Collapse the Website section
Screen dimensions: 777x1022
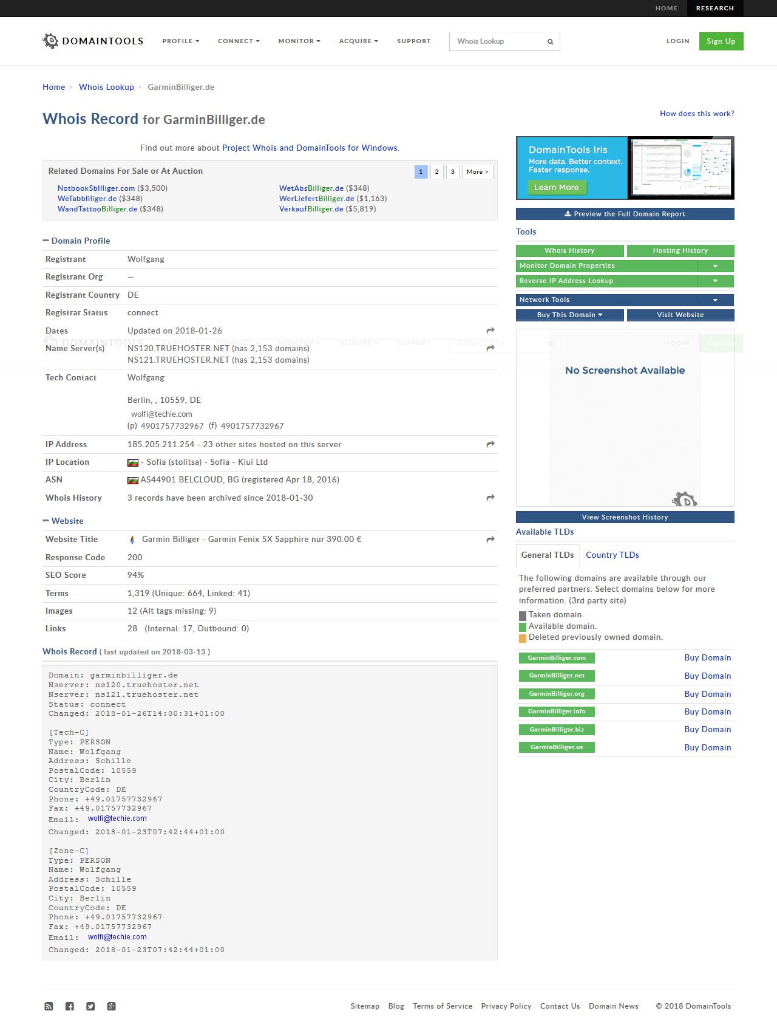pyautogui.click(x=46, y=521)
